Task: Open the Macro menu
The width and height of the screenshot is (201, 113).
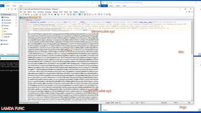Action: 66,12
